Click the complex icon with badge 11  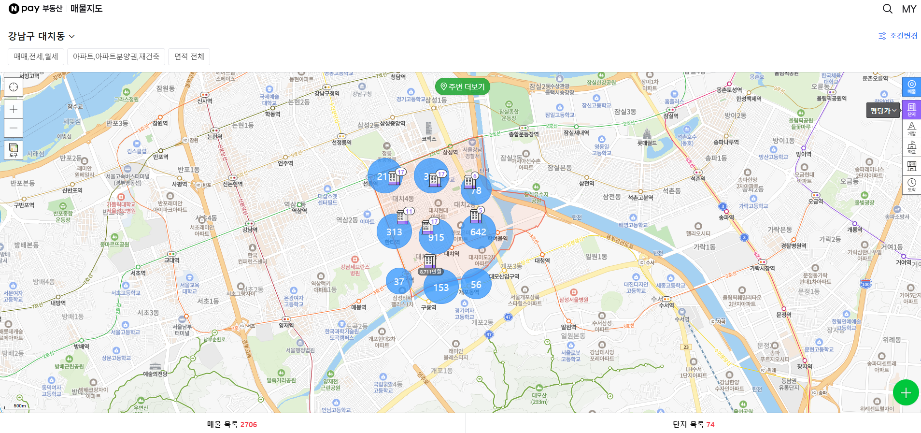402,216
